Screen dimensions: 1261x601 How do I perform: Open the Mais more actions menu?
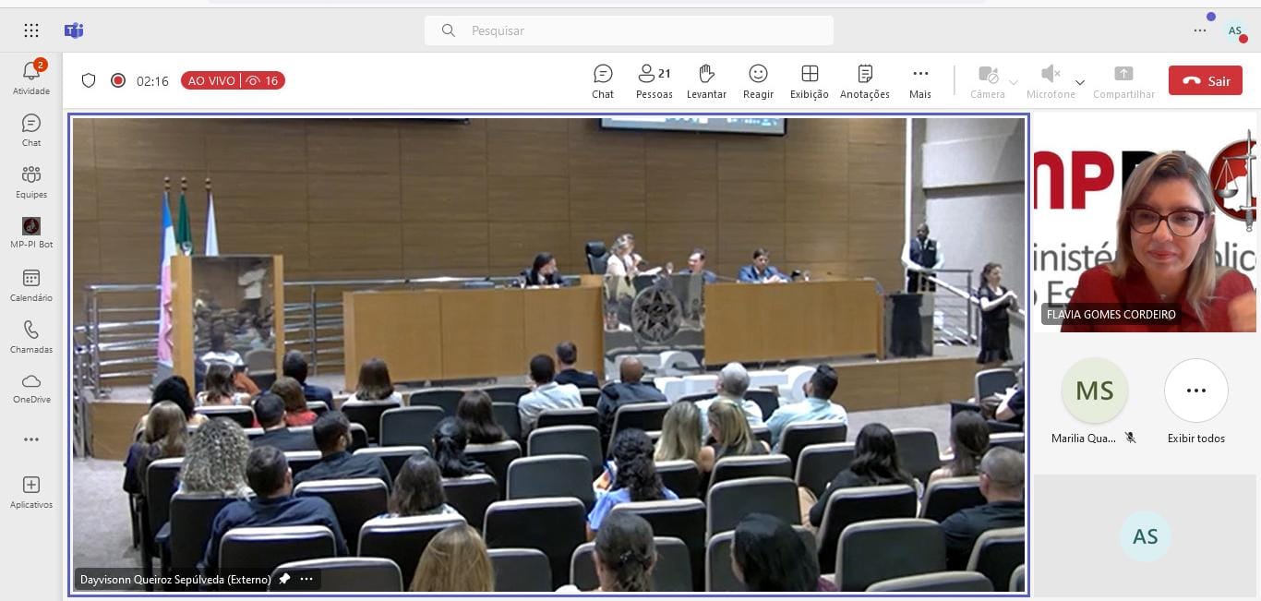920,81
